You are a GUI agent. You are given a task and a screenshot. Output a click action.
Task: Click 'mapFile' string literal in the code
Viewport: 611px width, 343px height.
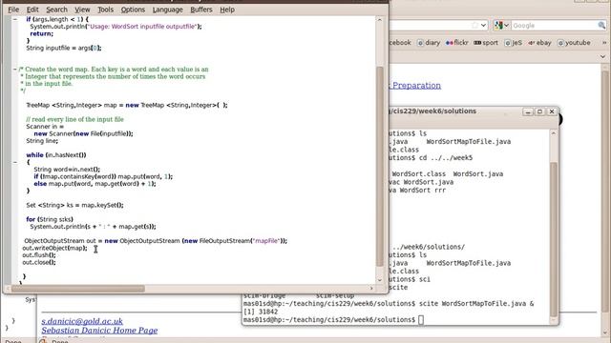(x=266, y=241)
